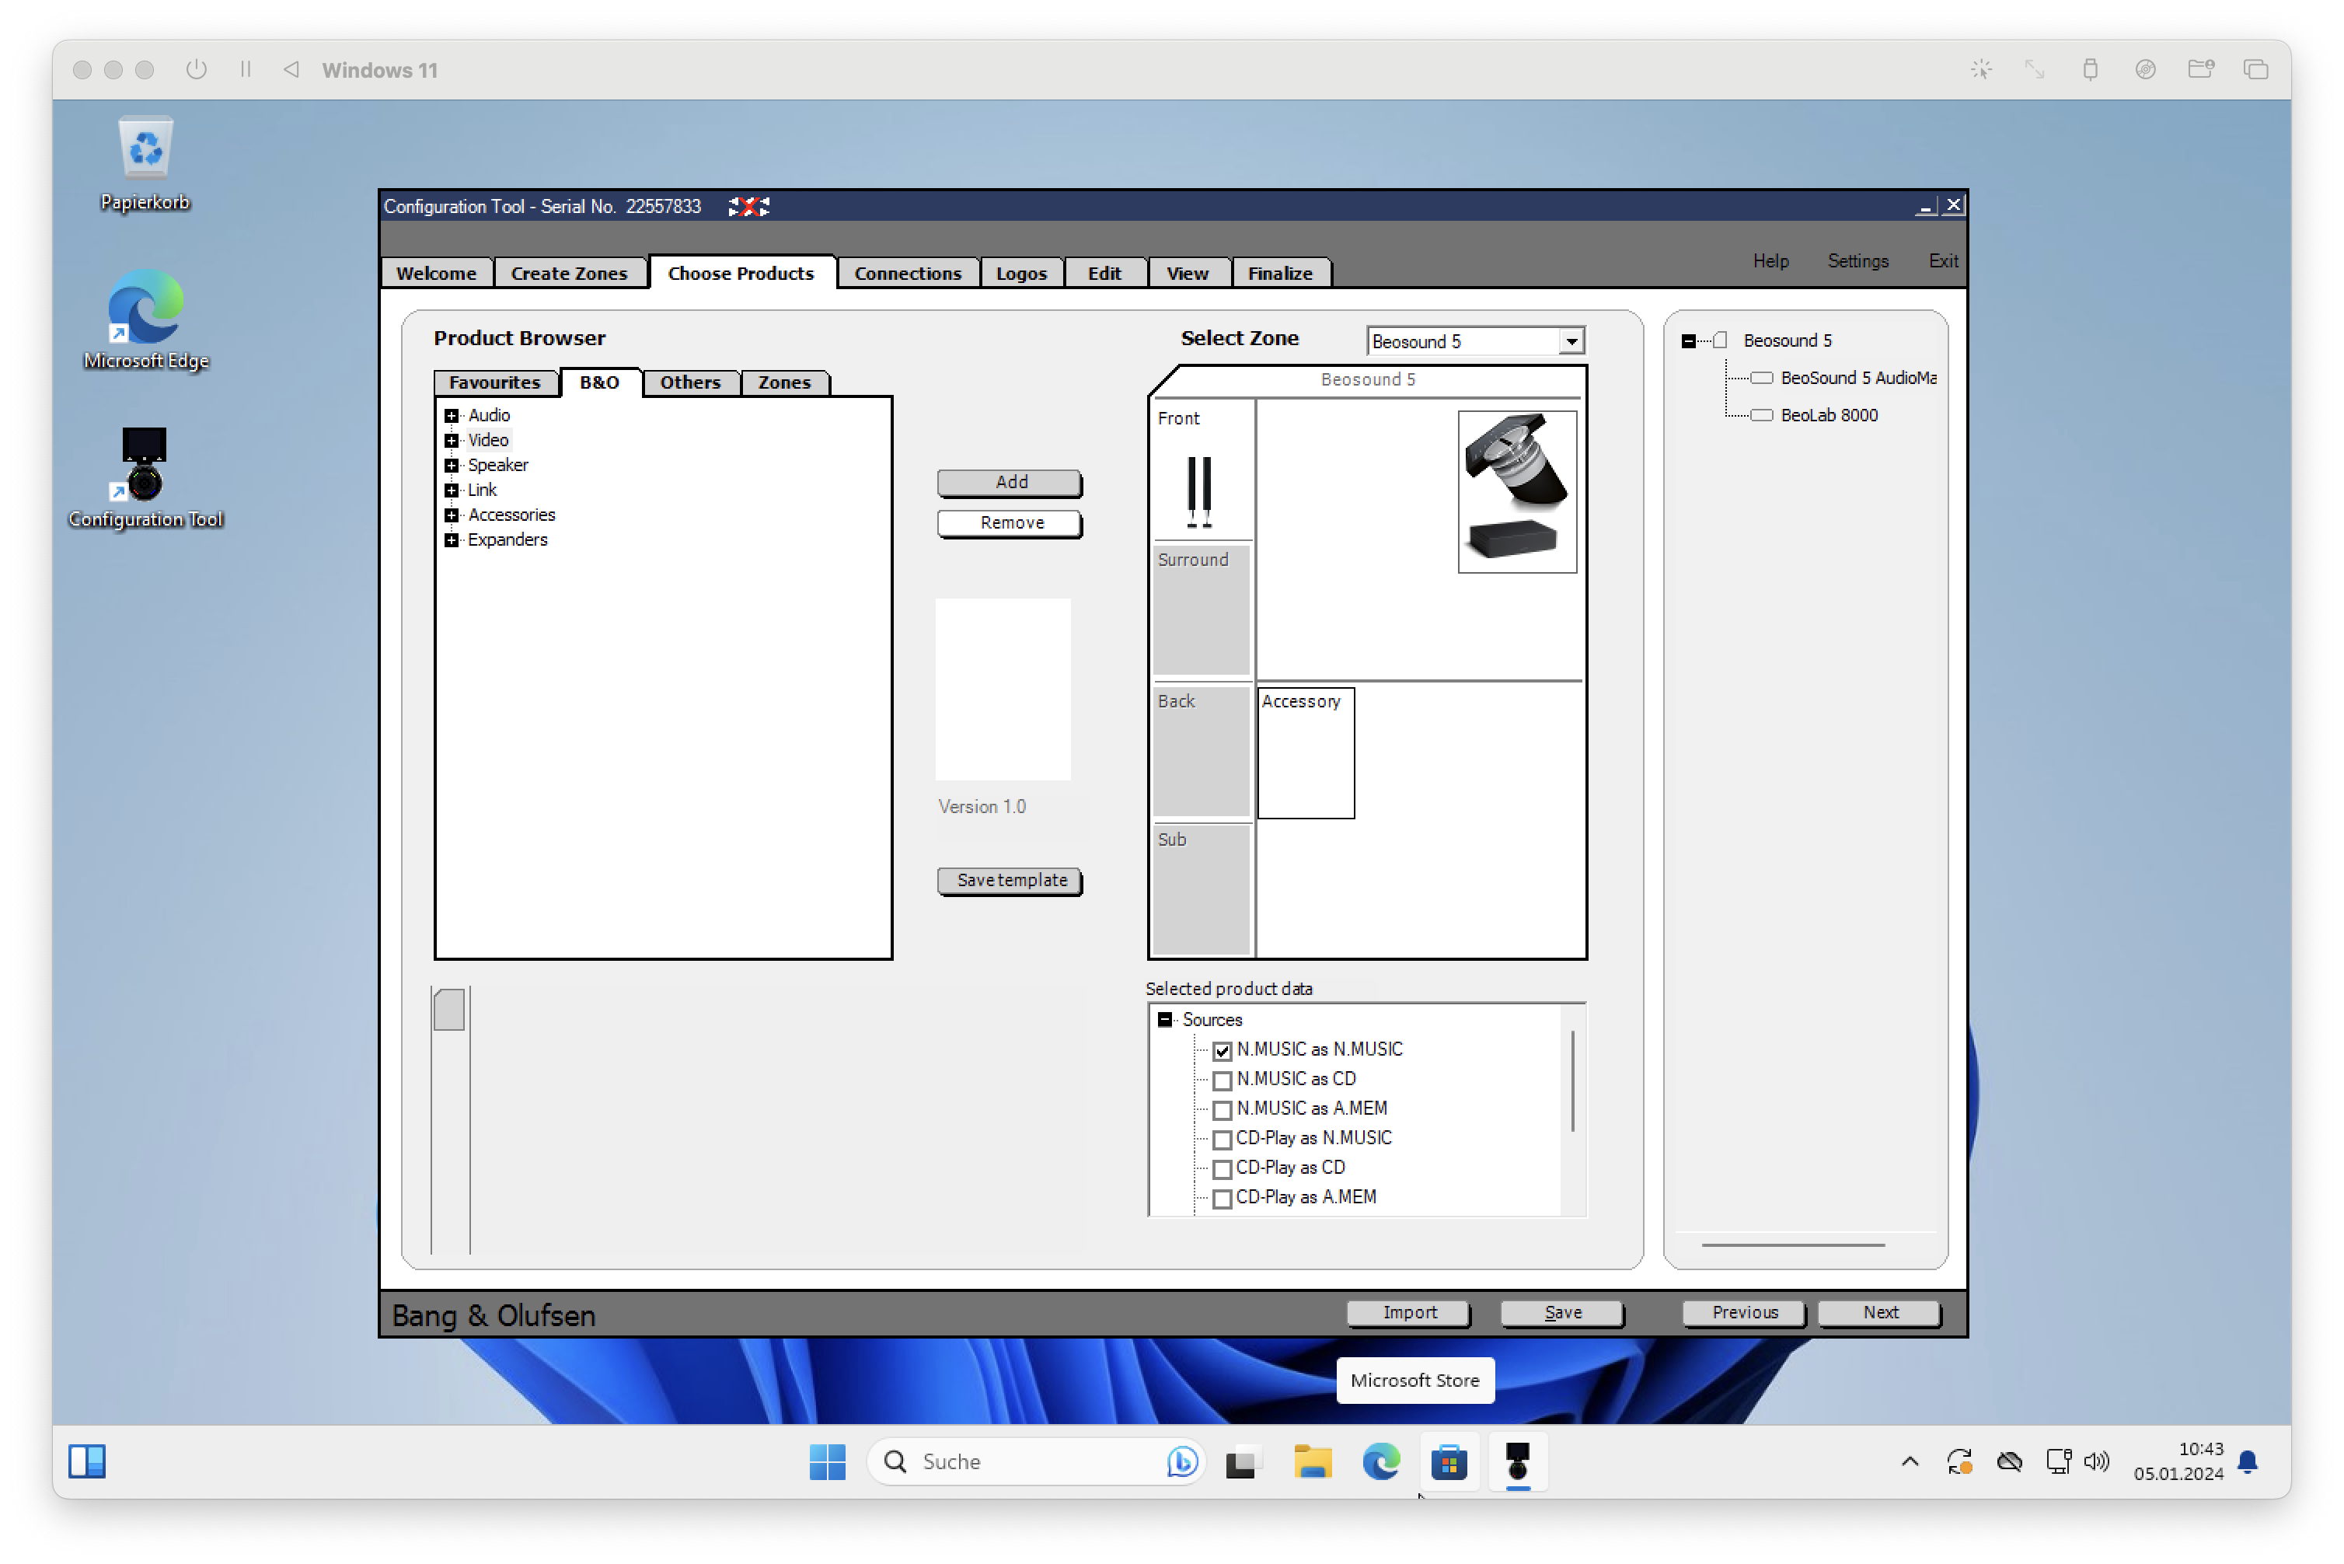Click the VM power icon in title bar
Viewport: 2344px width, 1564px height.
tap(197, 70)
